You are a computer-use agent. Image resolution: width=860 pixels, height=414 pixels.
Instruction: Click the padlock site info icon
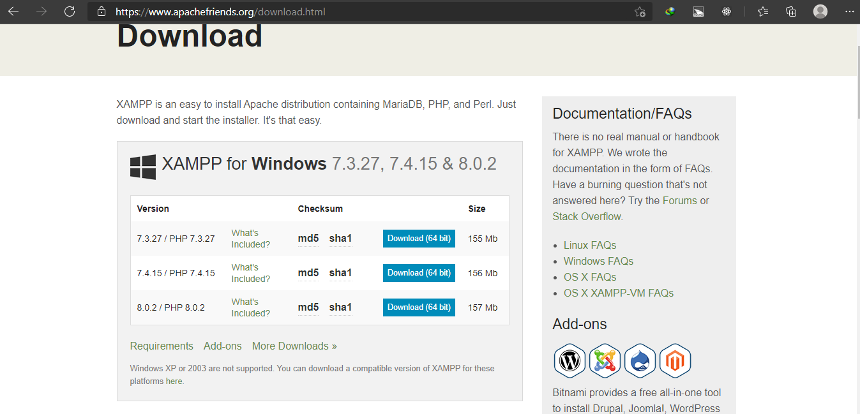[101, 11]
